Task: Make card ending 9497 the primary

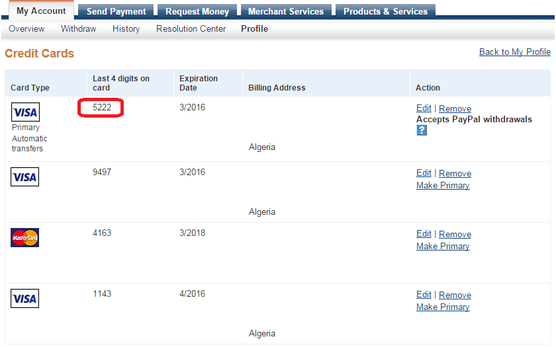Action: pyautogui.click(x=443, y=185)
